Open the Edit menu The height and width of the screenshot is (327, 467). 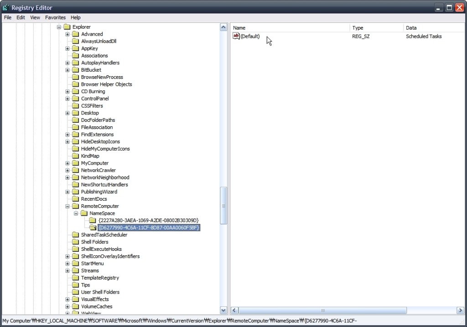tap(21, 18)
